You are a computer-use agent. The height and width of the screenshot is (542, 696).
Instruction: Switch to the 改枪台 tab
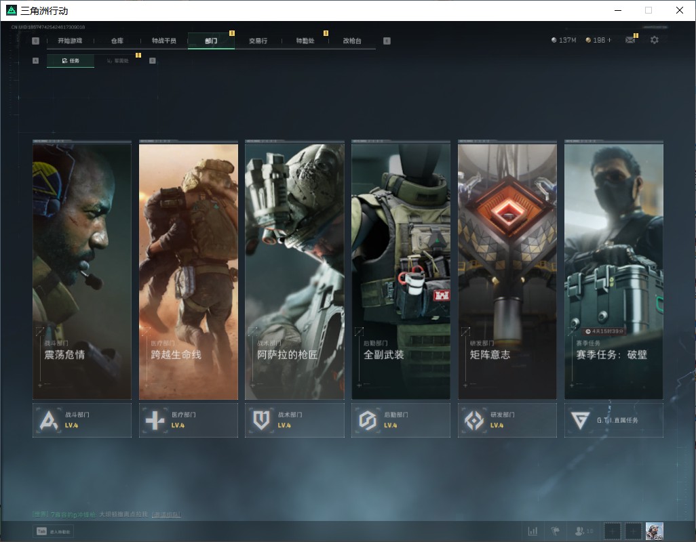tap(352, 41)
